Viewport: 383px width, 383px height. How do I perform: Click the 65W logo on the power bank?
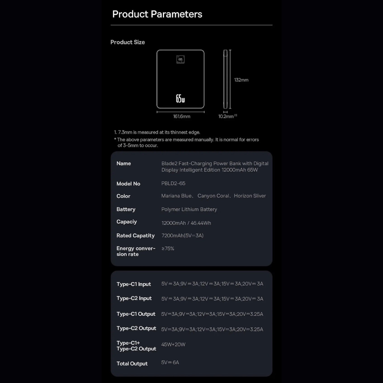[180, 98]
